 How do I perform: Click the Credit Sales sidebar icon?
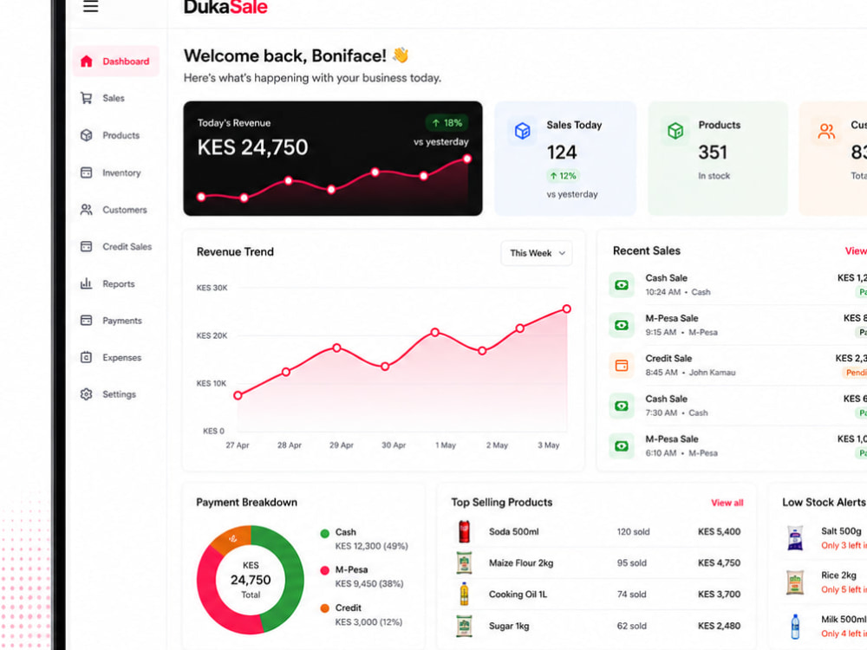point(86,246)
